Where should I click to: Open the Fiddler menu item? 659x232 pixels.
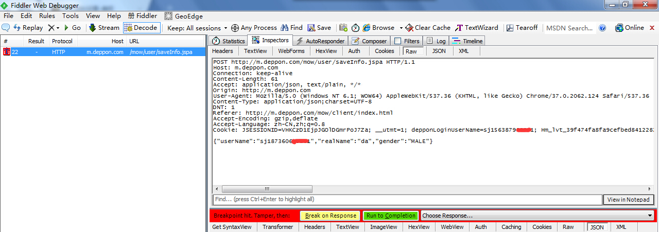142,16
